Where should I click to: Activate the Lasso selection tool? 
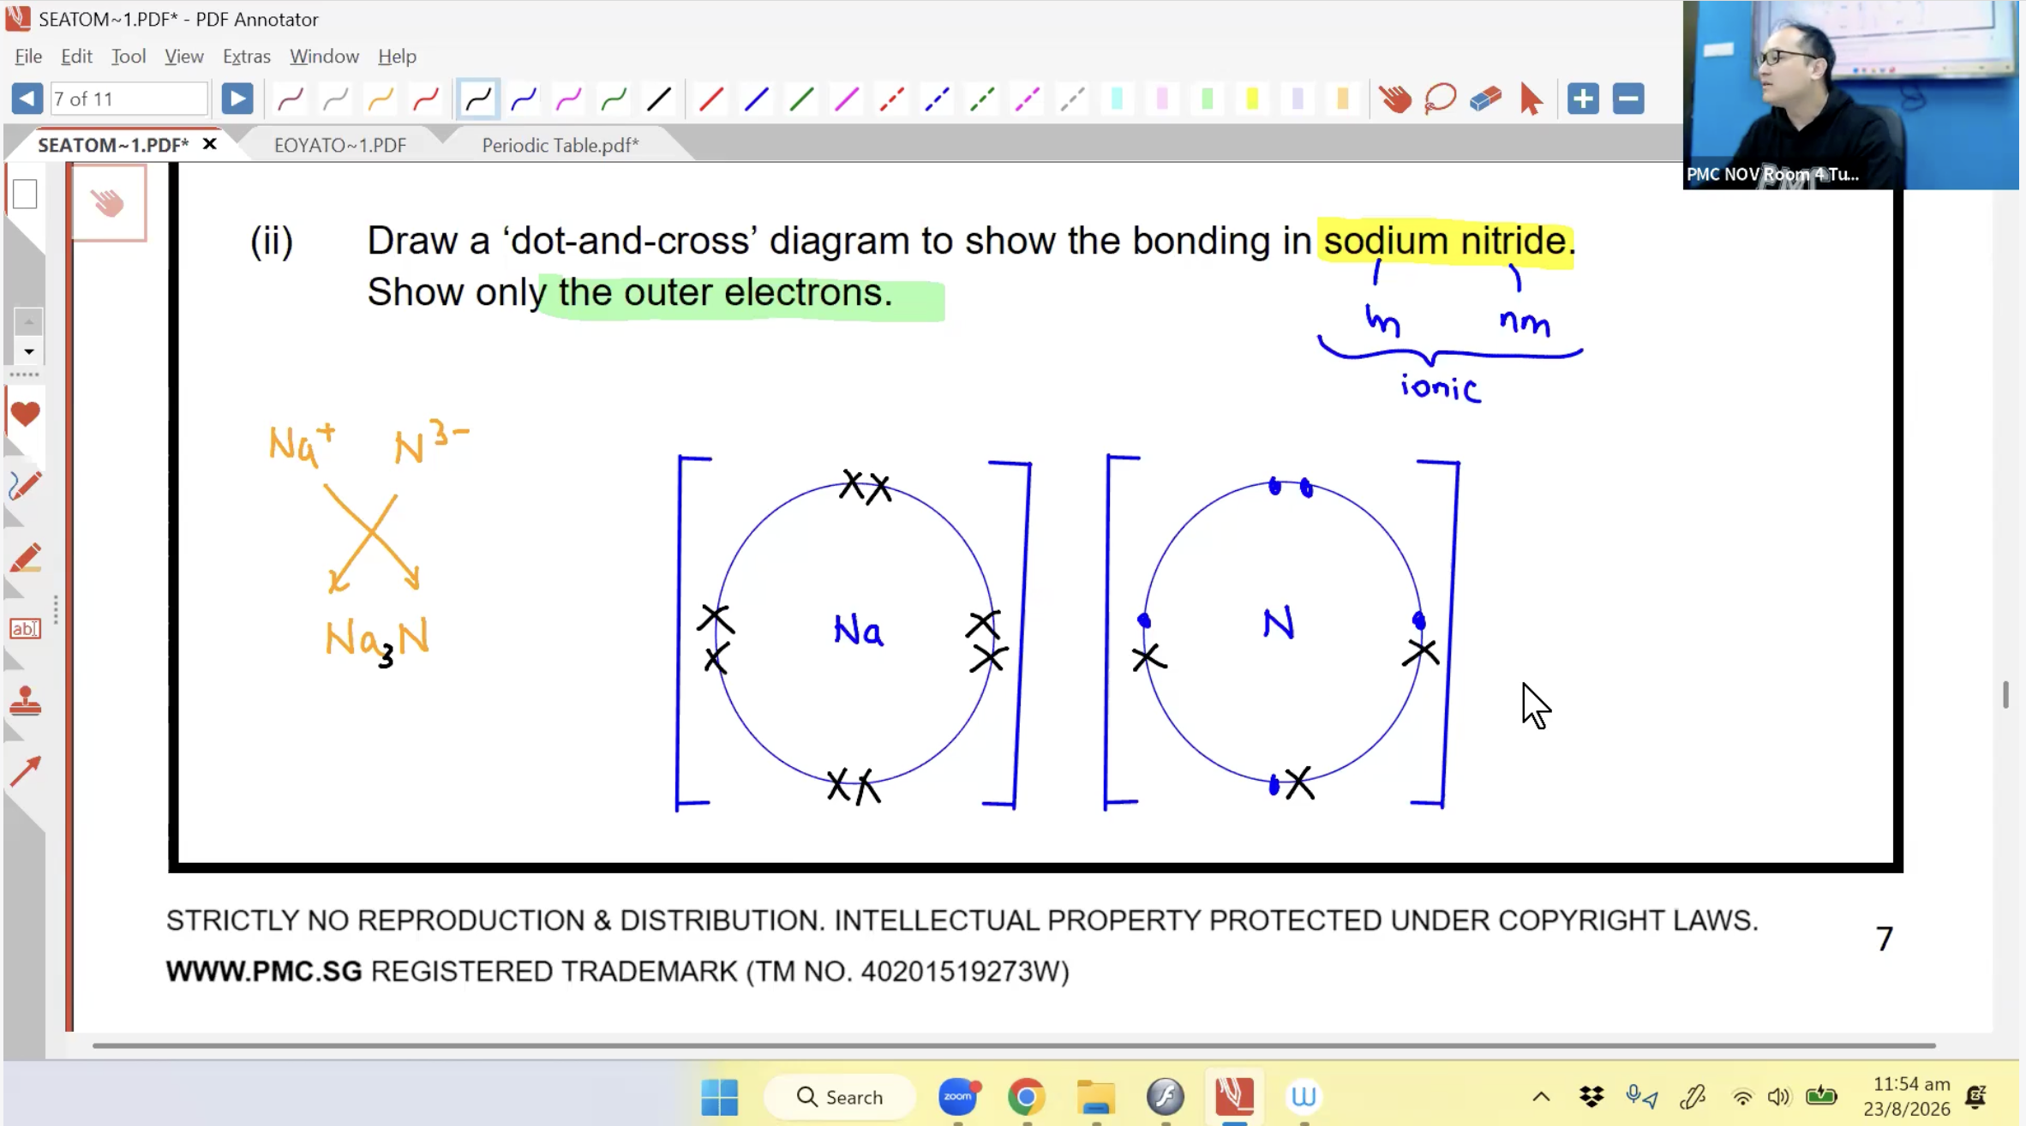[1441, 99]
